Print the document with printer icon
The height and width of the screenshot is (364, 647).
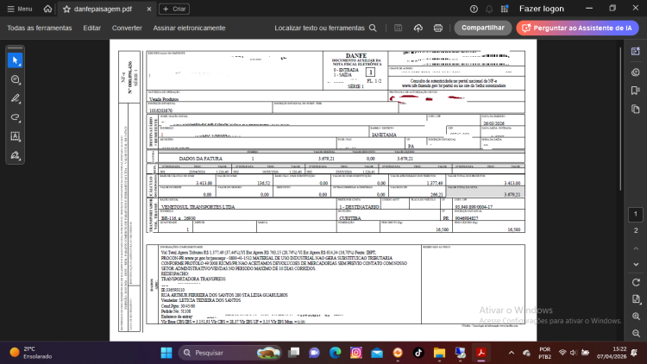point(437,28)
